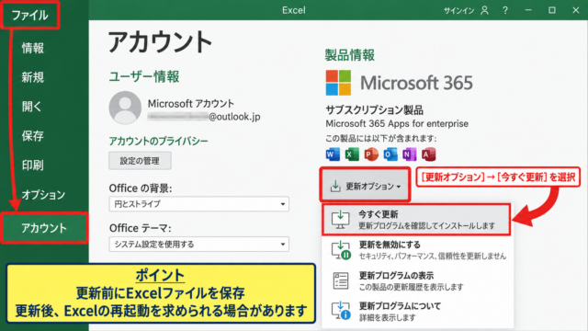588x331 pixels.
Task: Select 保存 in the sidebar
Action: coord(33,136)
